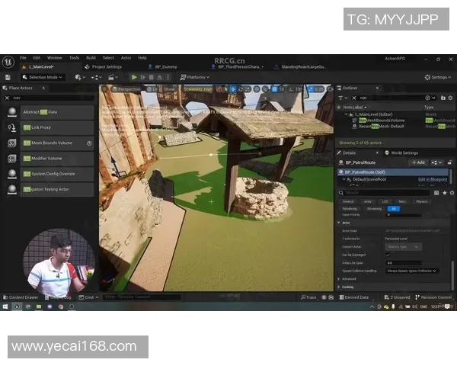Toggle the Can be Damaged checkbox
Screen dimensions: 457x366
pyautogui.click(x=388, y=254)
